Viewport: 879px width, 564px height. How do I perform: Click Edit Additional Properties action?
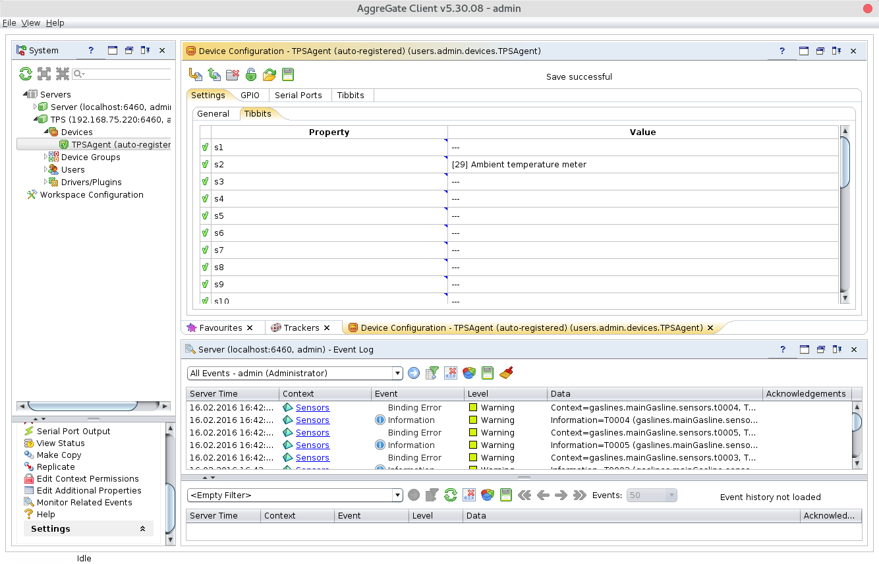tap(89, 491)
